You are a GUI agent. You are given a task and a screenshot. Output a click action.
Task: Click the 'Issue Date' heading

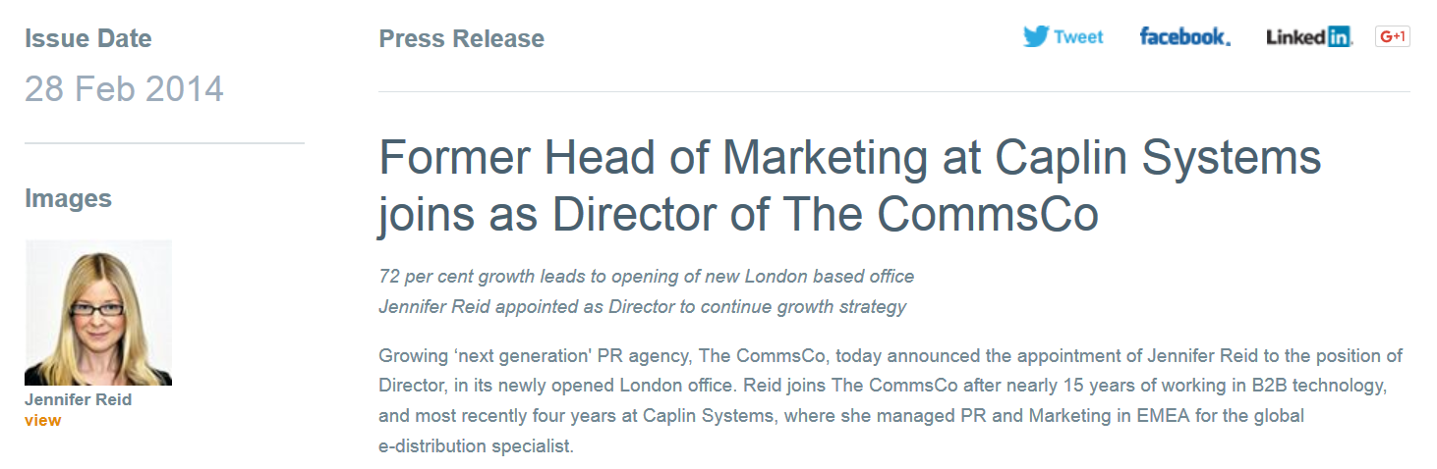click(87, 39)
